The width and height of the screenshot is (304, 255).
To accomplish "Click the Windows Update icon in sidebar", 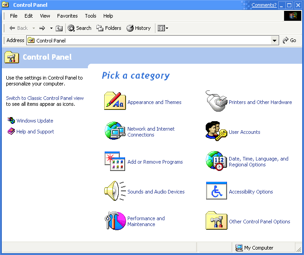I will click(11, 120).
